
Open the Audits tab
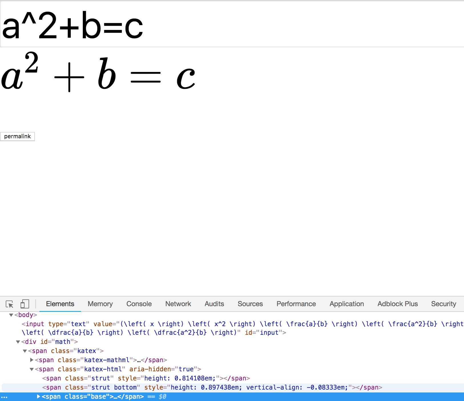(x=214, y=304)
